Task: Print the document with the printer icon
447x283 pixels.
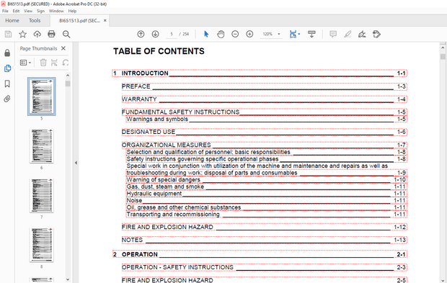Action: (x=51, y=35)
